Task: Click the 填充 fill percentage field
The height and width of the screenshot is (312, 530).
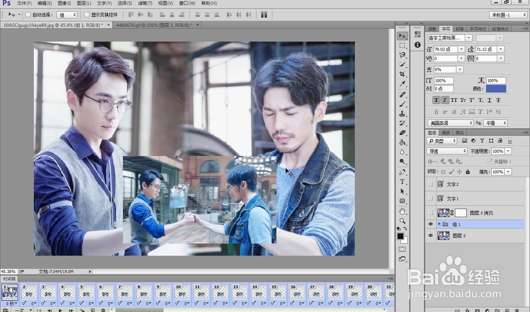Action: coord(498,172)
